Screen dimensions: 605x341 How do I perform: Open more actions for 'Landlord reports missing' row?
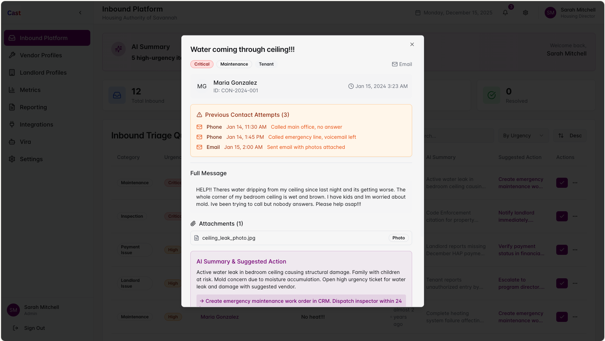575,250
